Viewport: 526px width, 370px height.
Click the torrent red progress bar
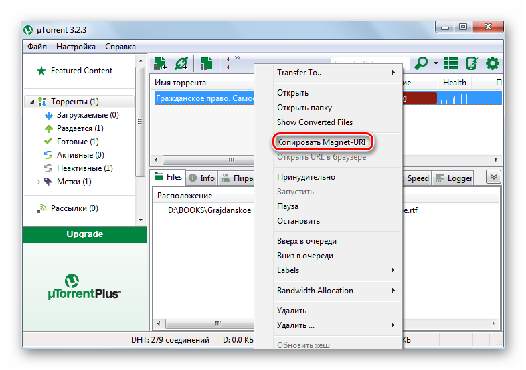pos(420,98)
